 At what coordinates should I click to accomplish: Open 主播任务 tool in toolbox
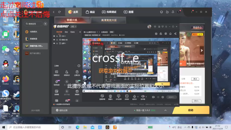pyautogui.click(x=77, y=73)
